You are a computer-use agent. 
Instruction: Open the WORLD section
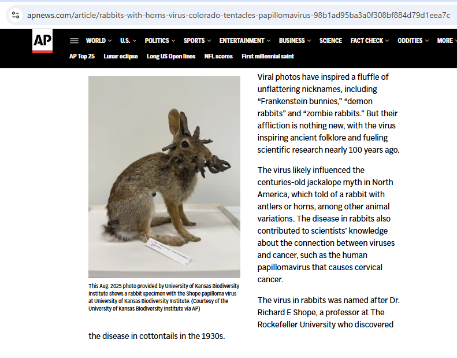pos(96,41)
